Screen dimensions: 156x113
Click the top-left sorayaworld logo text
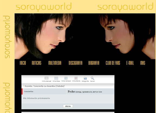point(44,7)
